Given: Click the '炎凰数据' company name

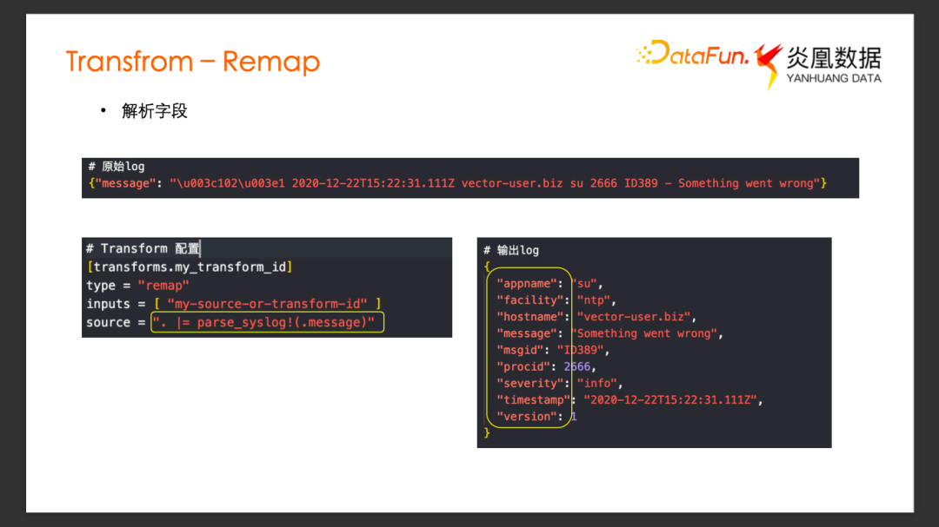Looking at the screenshot, I should click(834, 58).
